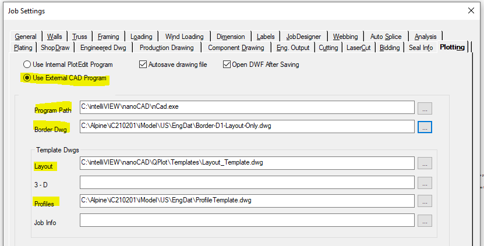Select the Seal Info tab
Image resolution: width=484 pixels, height=246 pixels.
point(421,48)
